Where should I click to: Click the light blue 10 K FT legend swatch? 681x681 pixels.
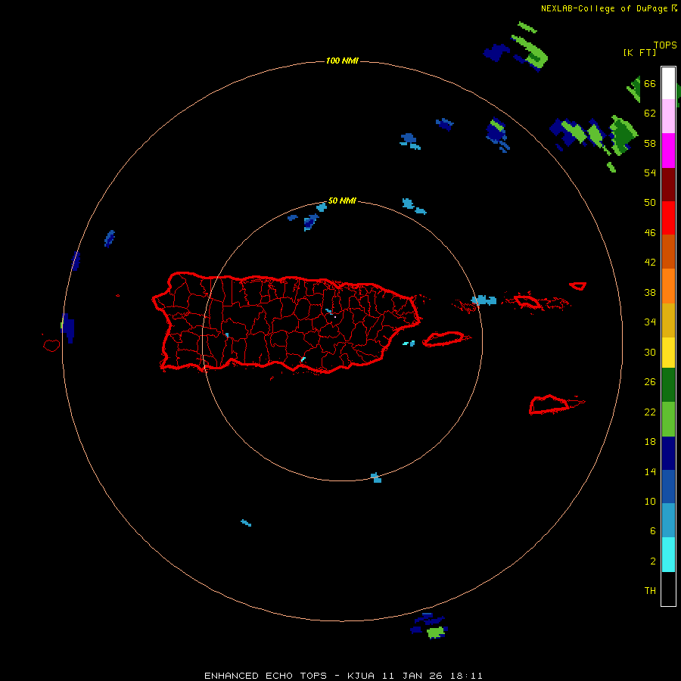[x=668, y=521]
